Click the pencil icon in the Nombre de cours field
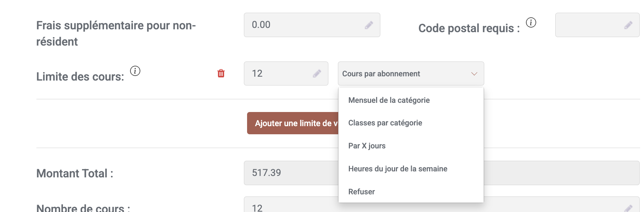Screen dimensions: 644x212 [x=628, y=208]
